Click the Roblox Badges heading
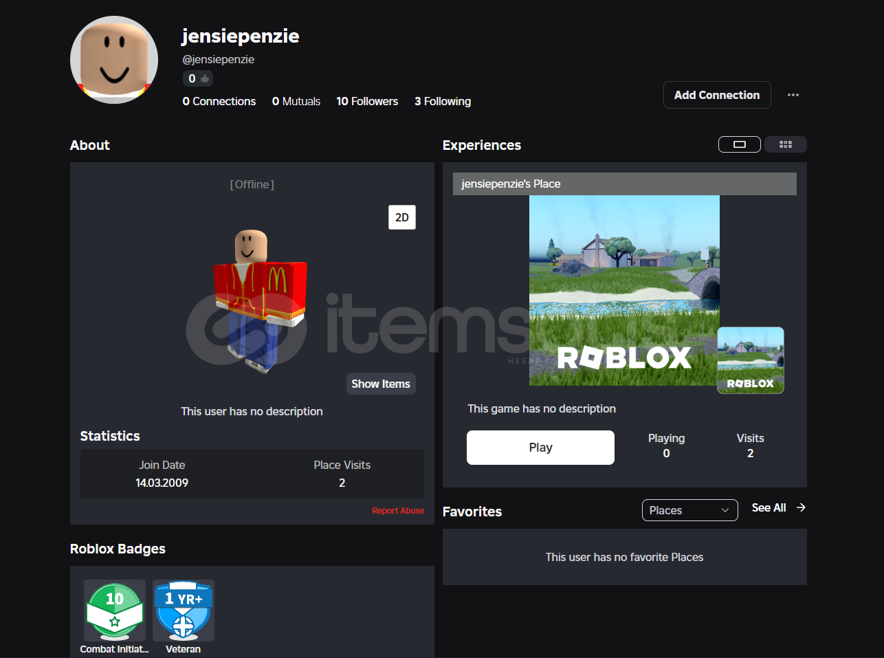The width and height of the screenshot is (884, 658). 118,549
